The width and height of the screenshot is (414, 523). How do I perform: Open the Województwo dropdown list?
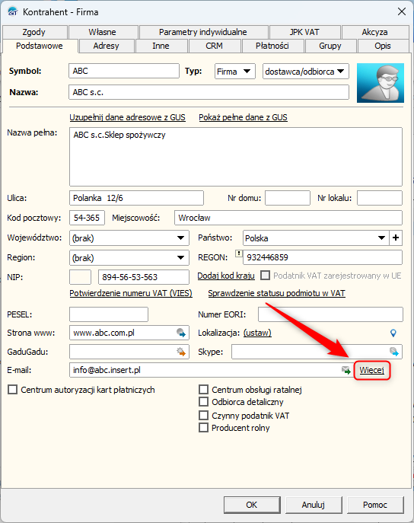point(129,238)
